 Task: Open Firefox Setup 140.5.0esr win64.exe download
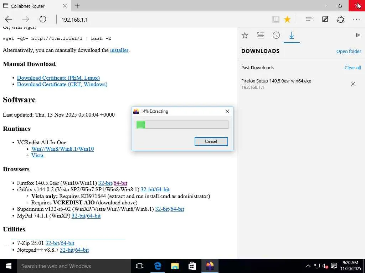276,81
